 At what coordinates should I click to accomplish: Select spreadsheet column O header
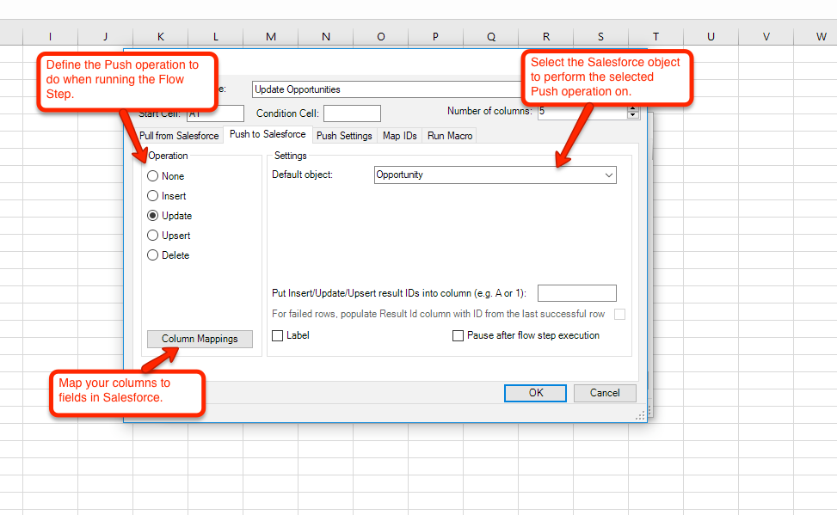point(380,36)
